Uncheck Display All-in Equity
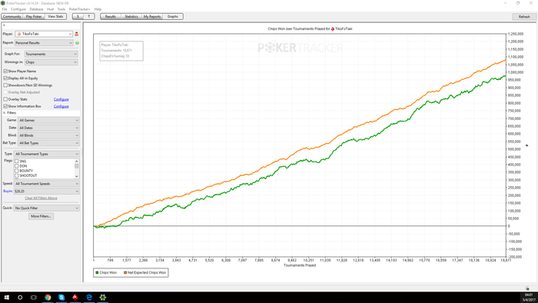This screenshot has height=303, width=538. tap(5, 78)
